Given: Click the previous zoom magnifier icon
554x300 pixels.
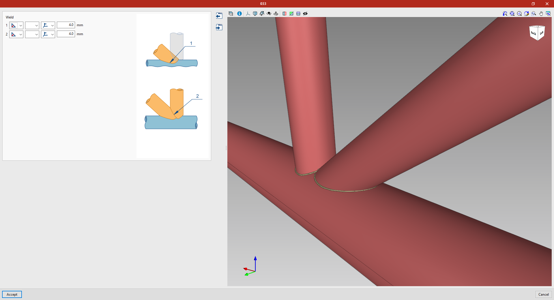Looking at the screenshot, I should [505, 14].
